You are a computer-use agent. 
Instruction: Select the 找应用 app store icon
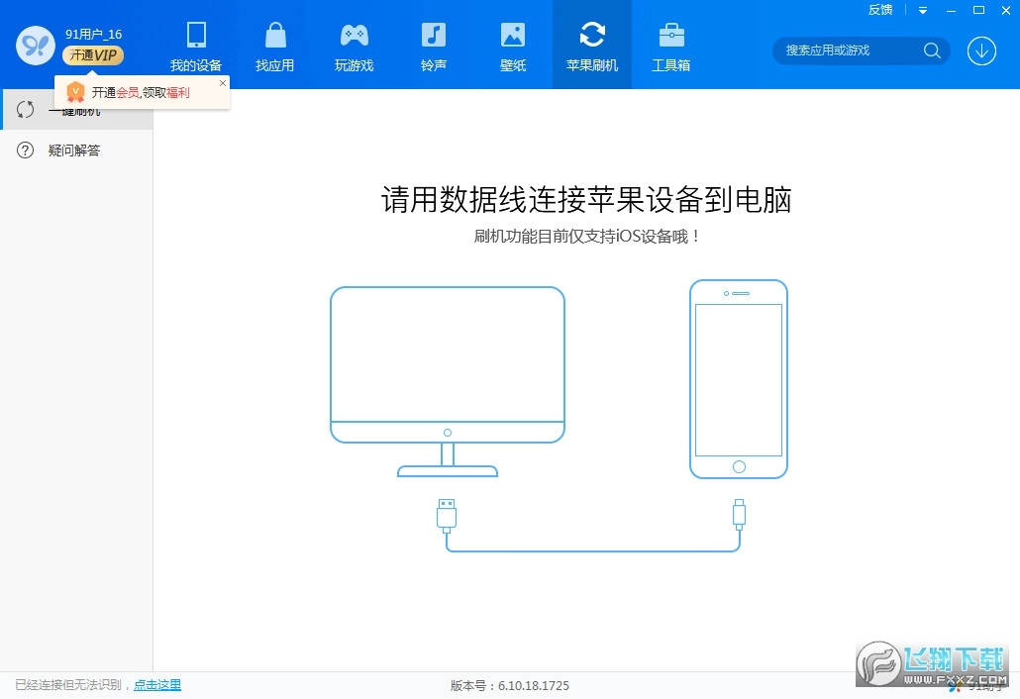tap(274, 45)
